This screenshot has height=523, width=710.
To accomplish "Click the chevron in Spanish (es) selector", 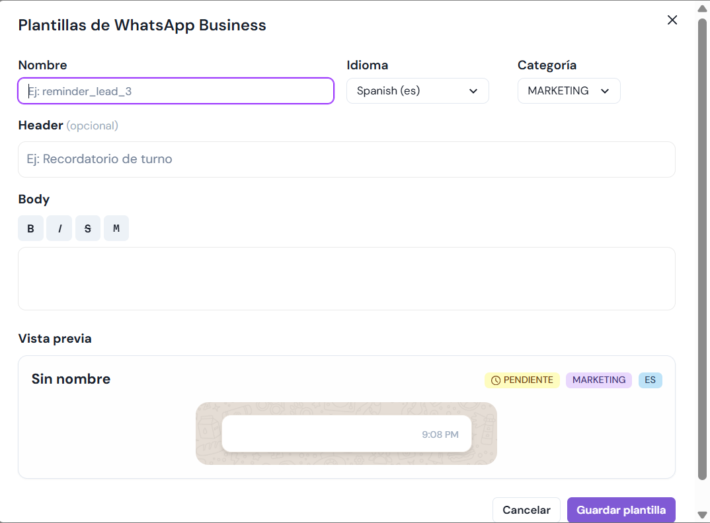I will point(473,91).
